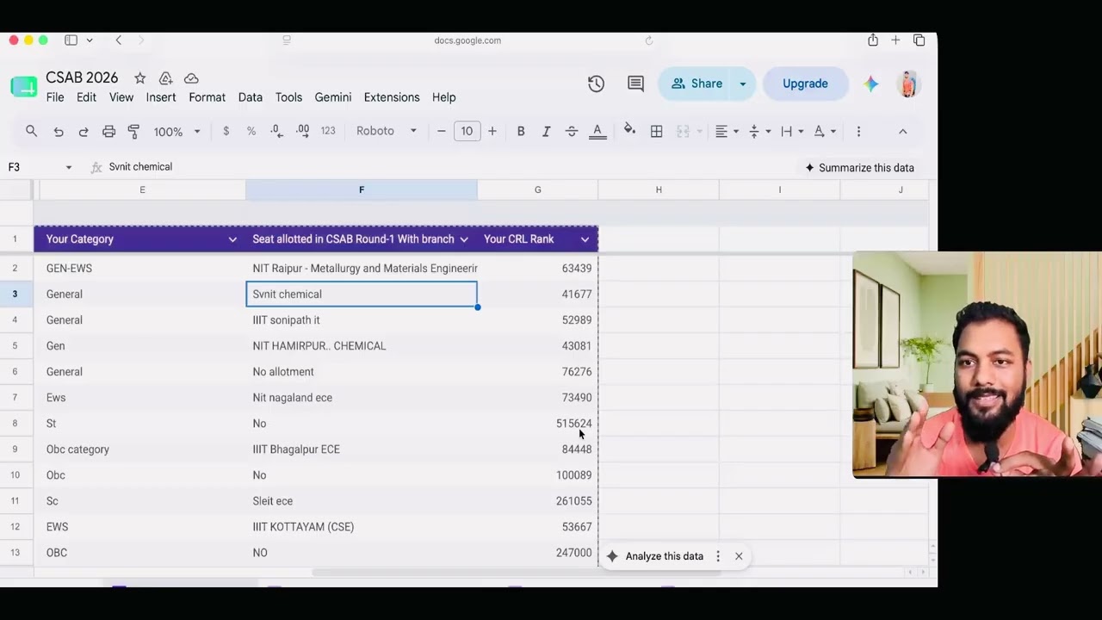Decrease the font size
This screenshot has width=1102, height=620.
click(x=442, y=131)
